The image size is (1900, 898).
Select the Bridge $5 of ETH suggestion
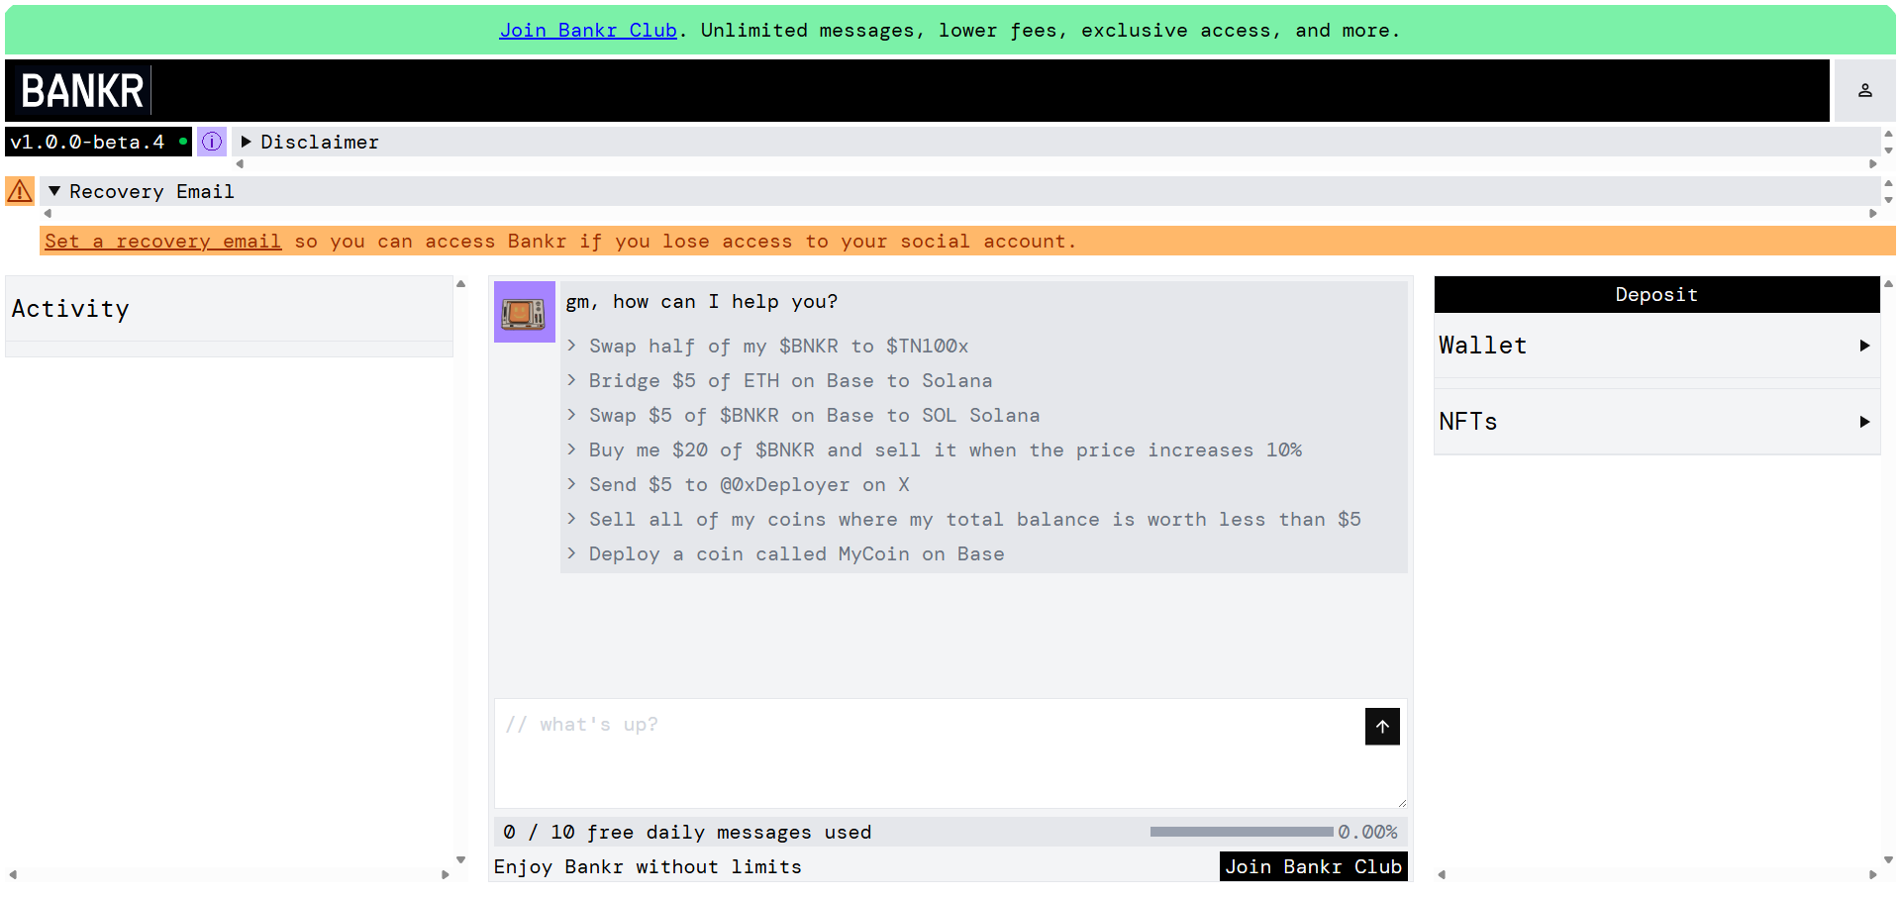pos(789,381)
